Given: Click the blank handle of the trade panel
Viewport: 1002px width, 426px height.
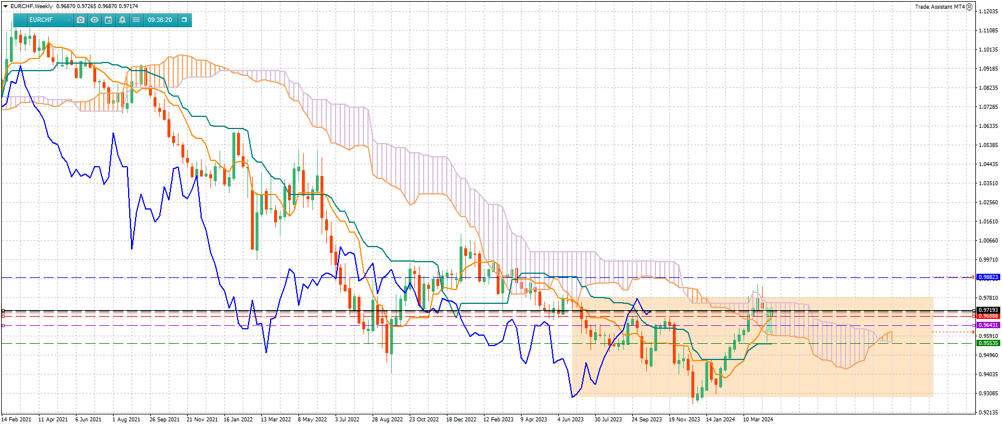Looking at the screenshot, I should click(x=20, y=20).
